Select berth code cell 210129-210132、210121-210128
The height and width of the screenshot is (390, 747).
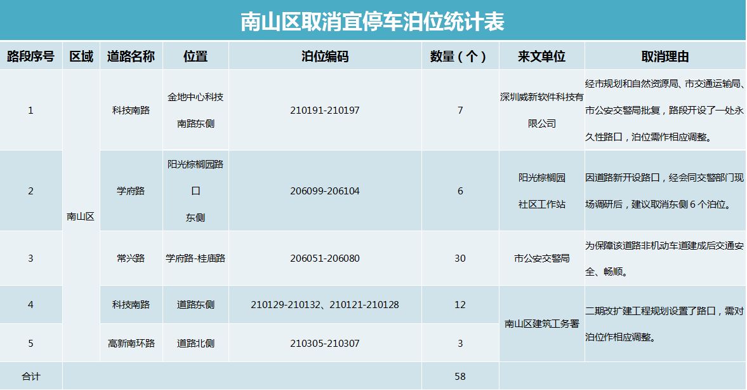tap(325, 305)
